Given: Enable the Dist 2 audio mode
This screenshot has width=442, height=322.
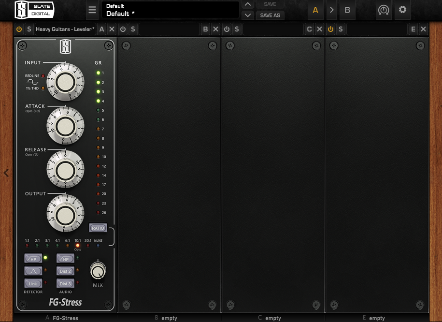Looking at the screenshot, I should tap(65, 271).
